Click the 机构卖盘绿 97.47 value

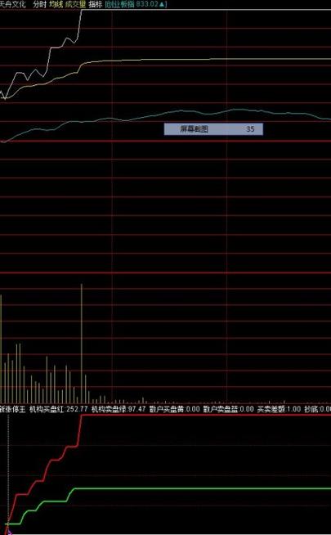point(119,409)
